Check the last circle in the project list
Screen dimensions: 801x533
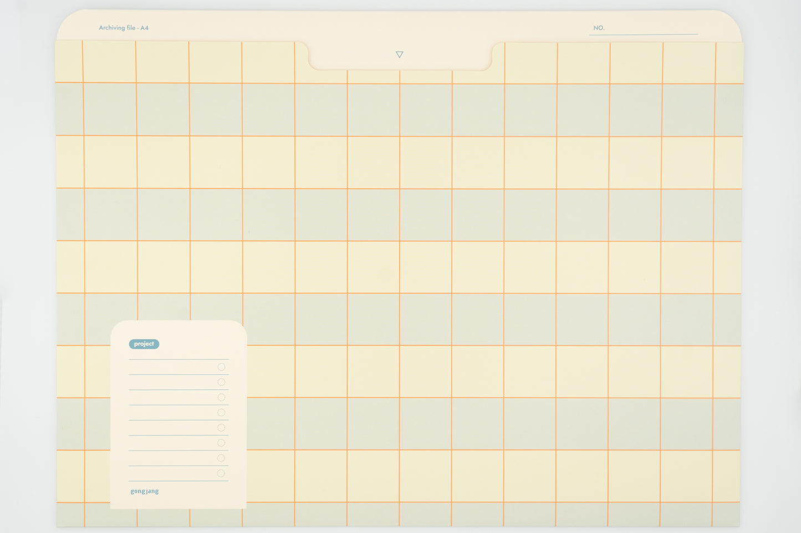[221, 473]
